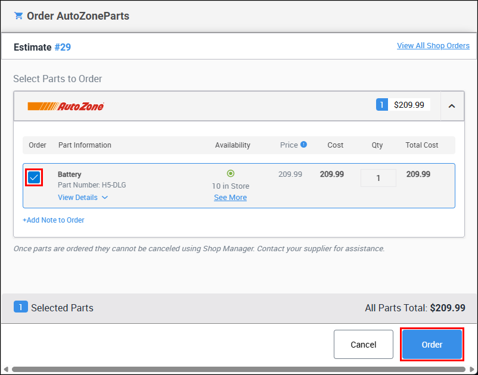
Task: Click the Battery part name
Action: [x=70, y=174]
